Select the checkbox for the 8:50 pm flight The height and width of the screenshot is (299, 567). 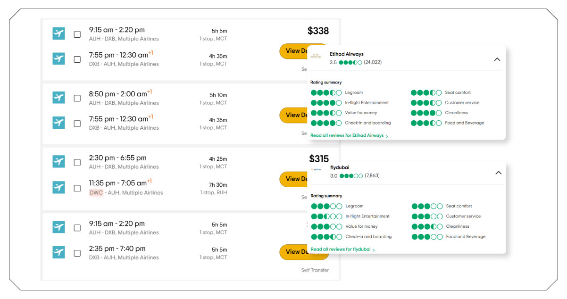(x=77, y=98)
